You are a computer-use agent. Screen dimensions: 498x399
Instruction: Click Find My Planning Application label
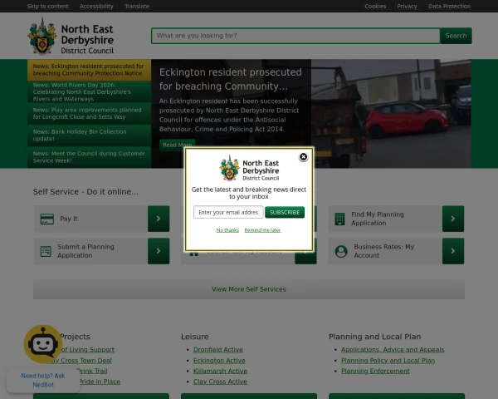(378, 219)
